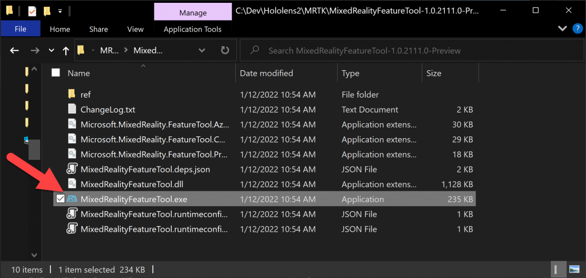
Task: Click the Manage contextual tab
Action: tap(193, 13)
